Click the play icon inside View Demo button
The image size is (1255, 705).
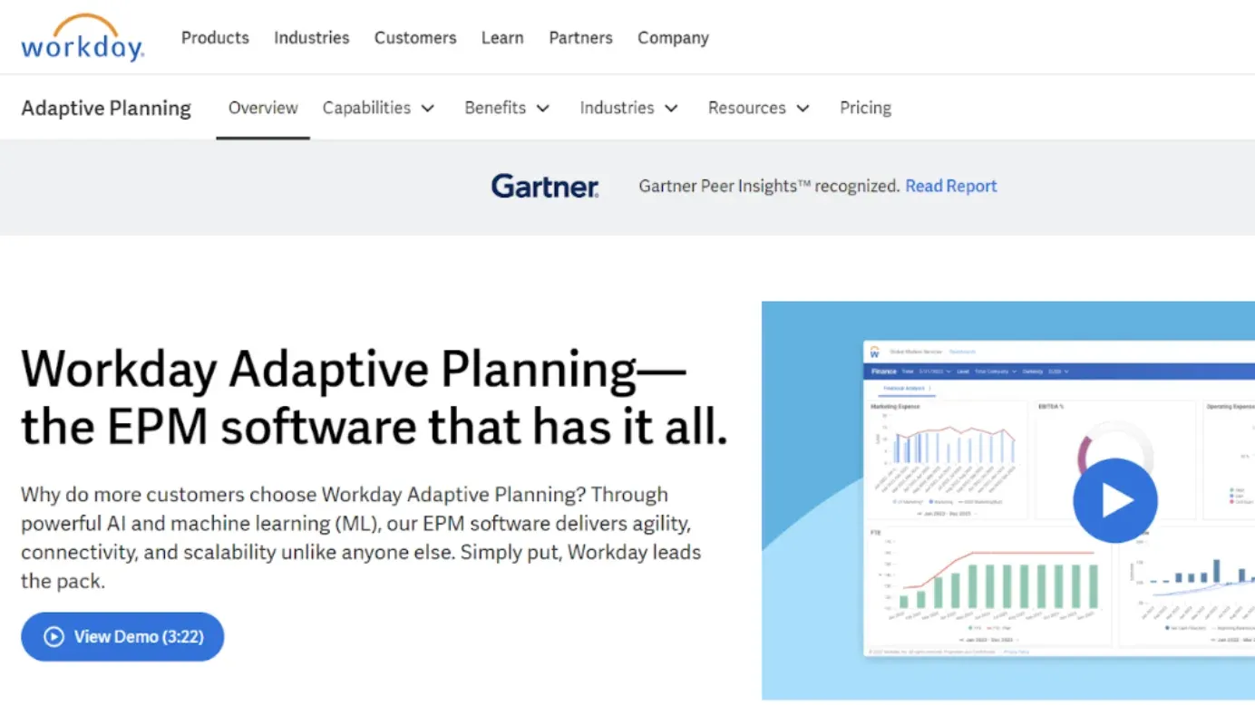pyautogui.click(x=54, y=636)
